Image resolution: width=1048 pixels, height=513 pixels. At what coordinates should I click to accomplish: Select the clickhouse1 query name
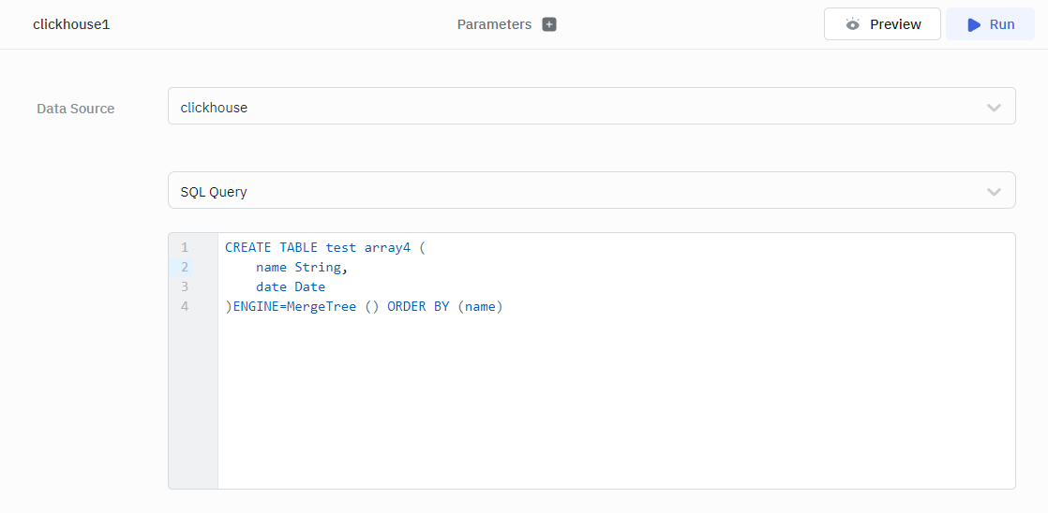[71, 24]
